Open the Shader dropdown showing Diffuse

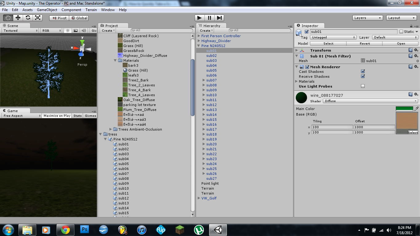tap(370, 101)
